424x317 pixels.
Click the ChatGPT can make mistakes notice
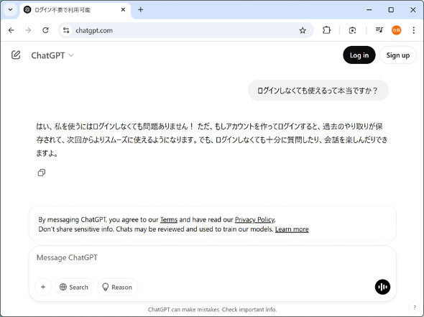click(212, 310)
